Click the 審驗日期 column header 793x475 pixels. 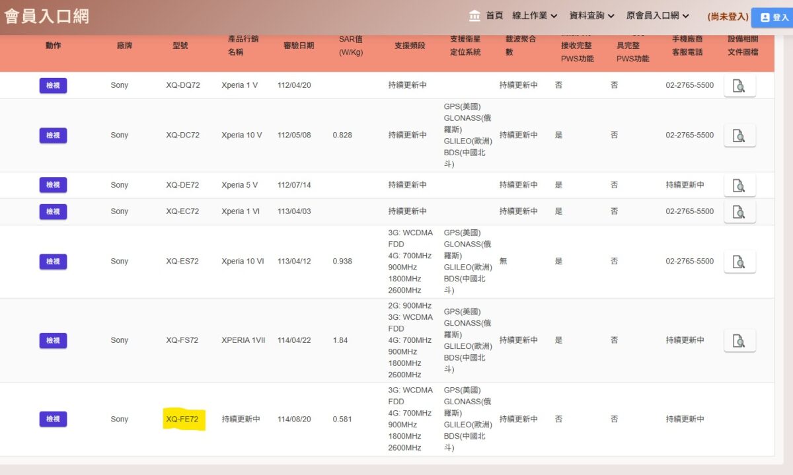pos(299,46)
